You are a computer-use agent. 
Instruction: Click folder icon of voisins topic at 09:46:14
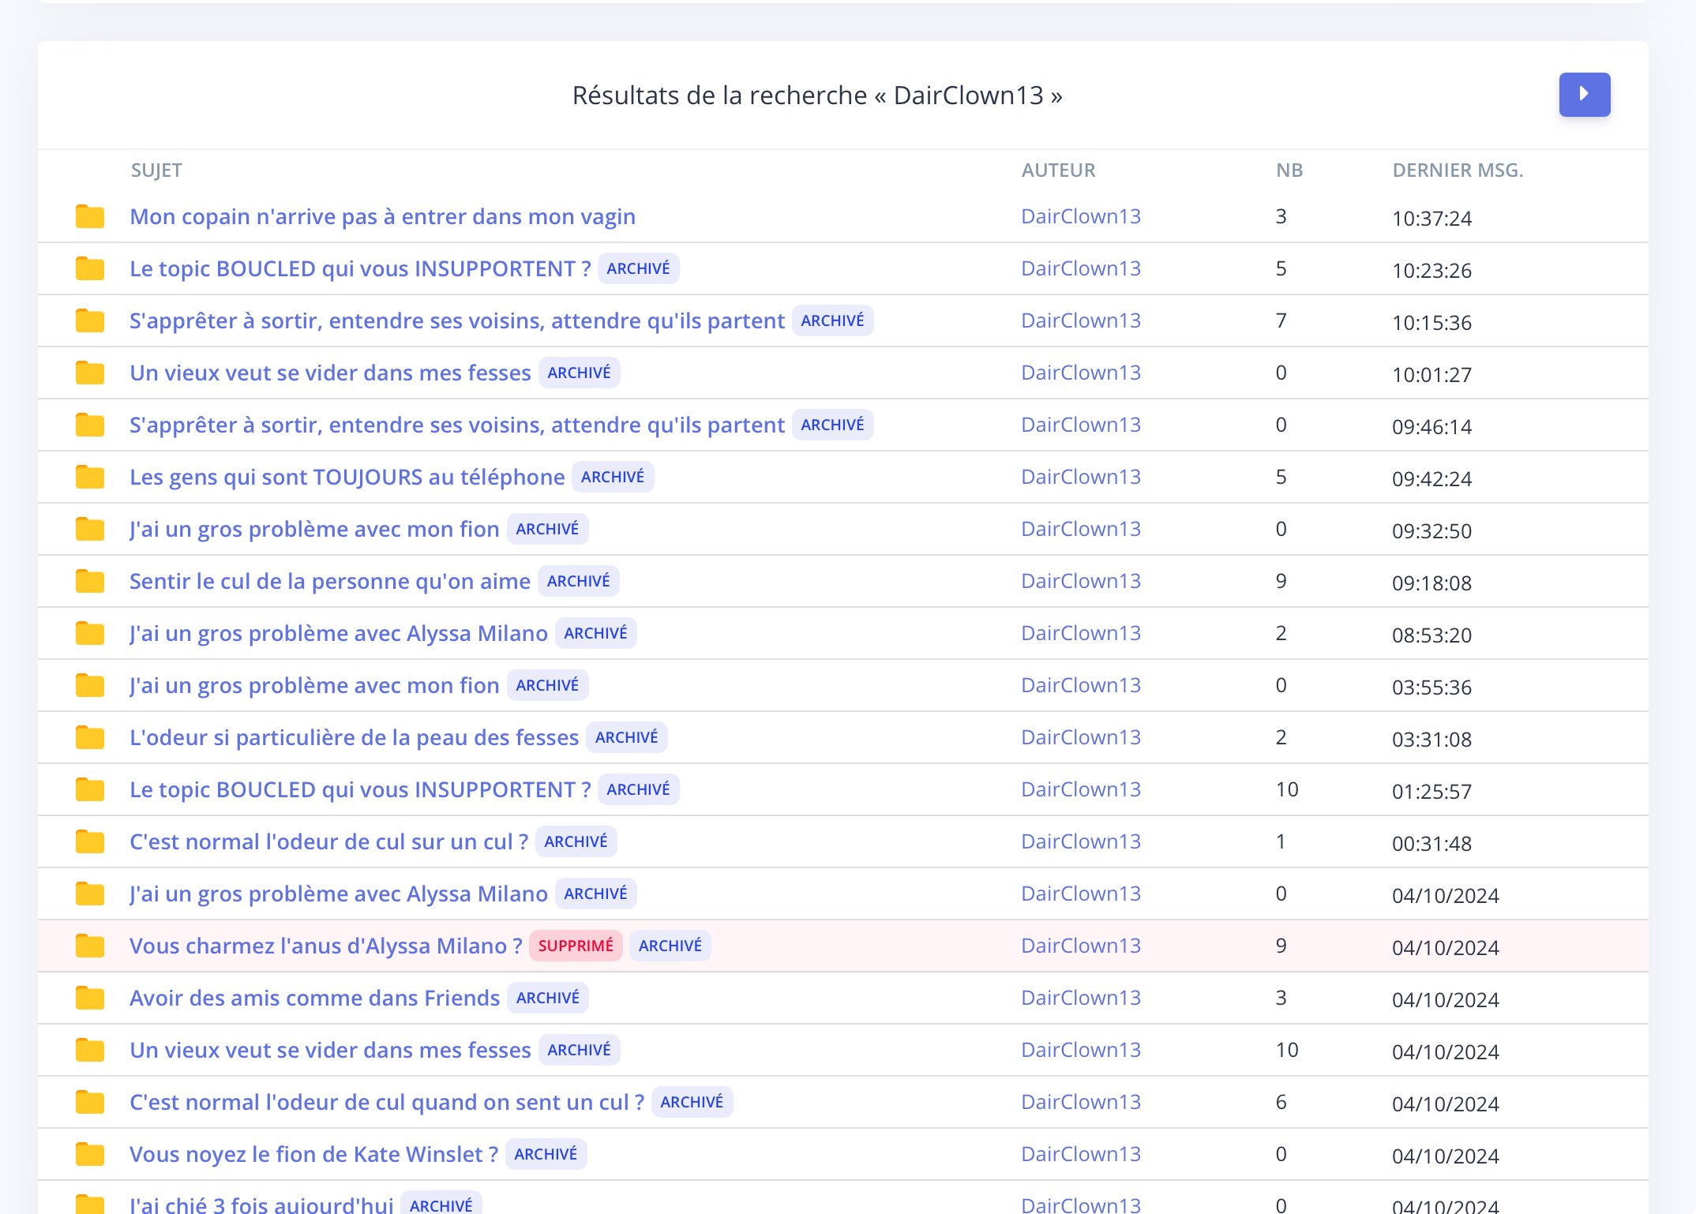(90, 425)
